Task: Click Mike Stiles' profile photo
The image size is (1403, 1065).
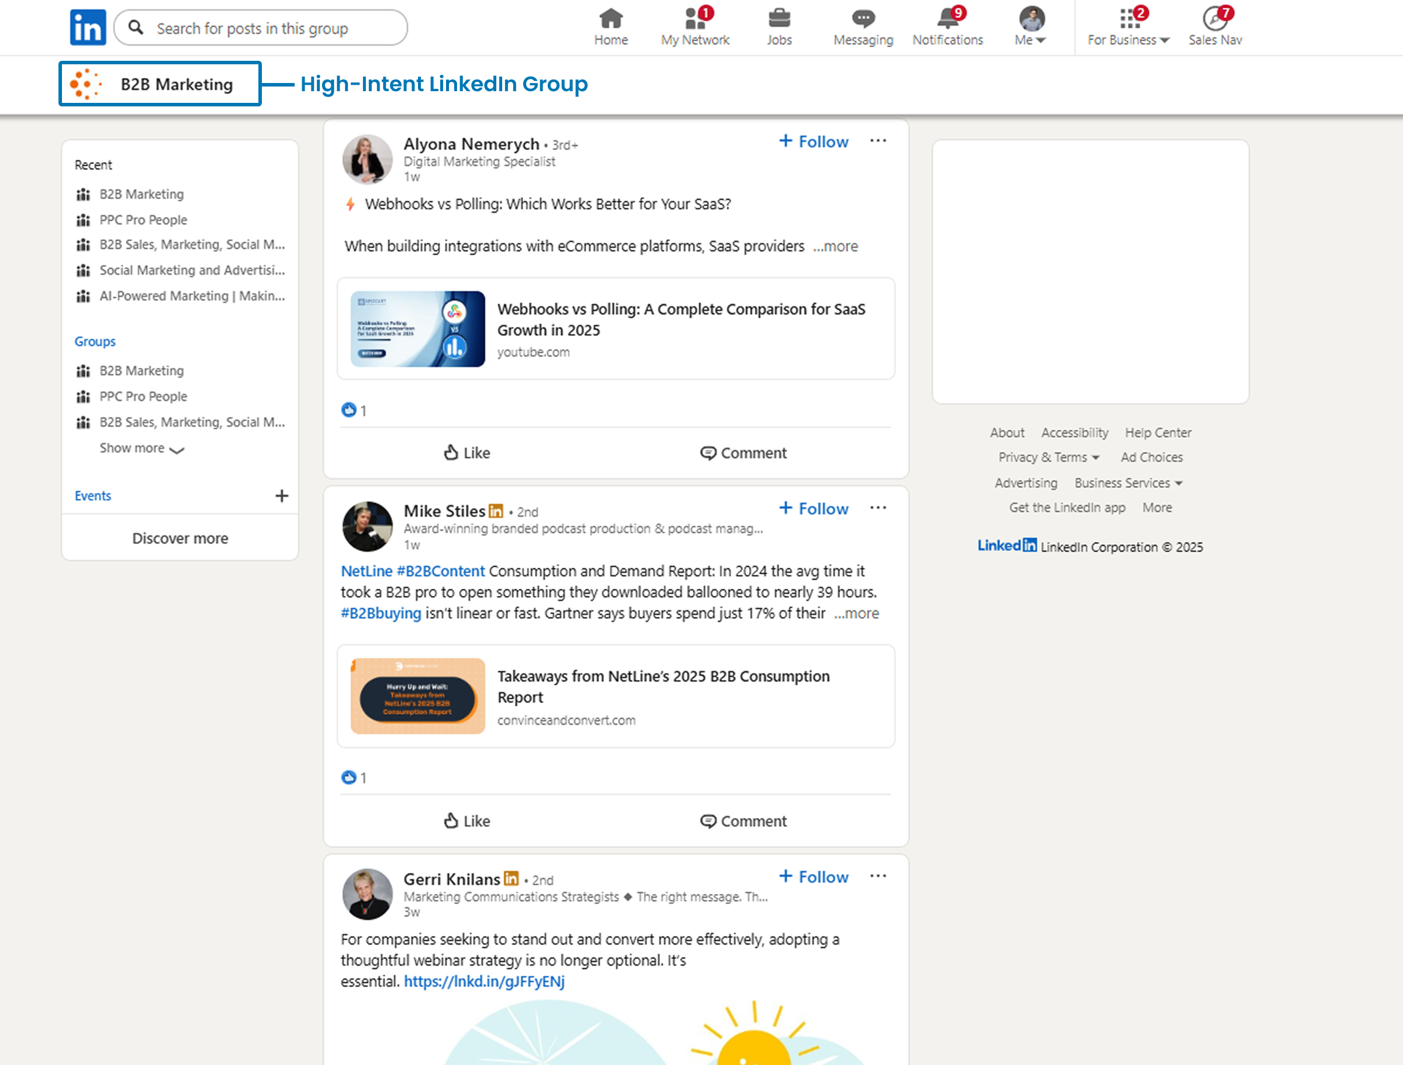Action: tap(367, 527)
